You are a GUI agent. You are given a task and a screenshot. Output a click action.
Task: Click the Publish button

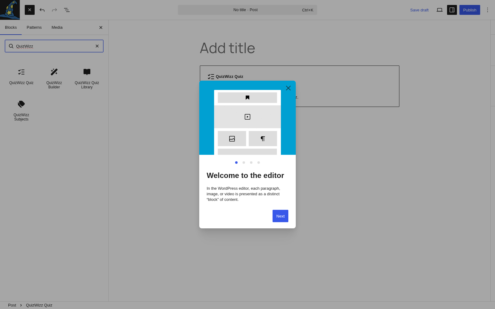tap(470, 10)
